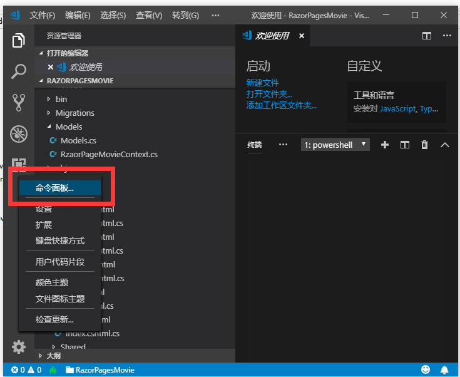
Task: Click the flame icon in status bar
Action: click(53, 370)
